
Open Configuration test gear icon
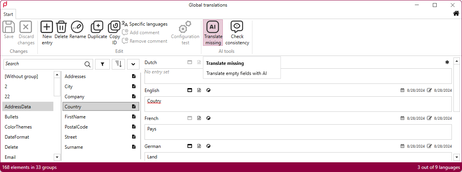pos(185,27)
